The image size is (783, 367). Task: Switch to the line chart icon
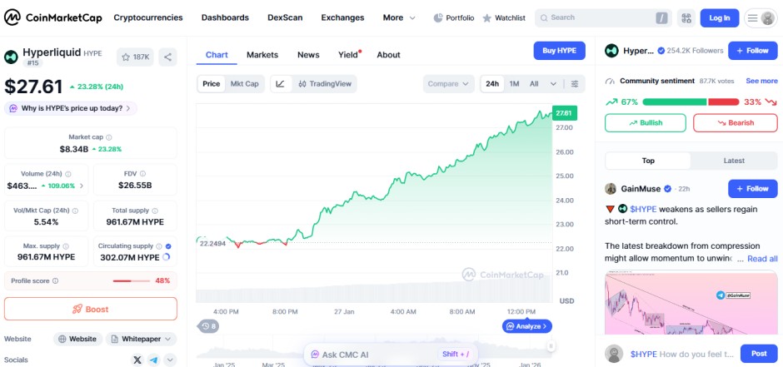pos(281,84)
